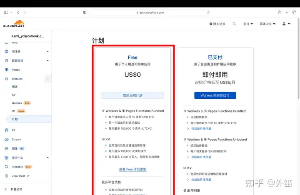Click the dash.cloudflare.com address bar
300x195 pixels.
(x=150, y=12)
